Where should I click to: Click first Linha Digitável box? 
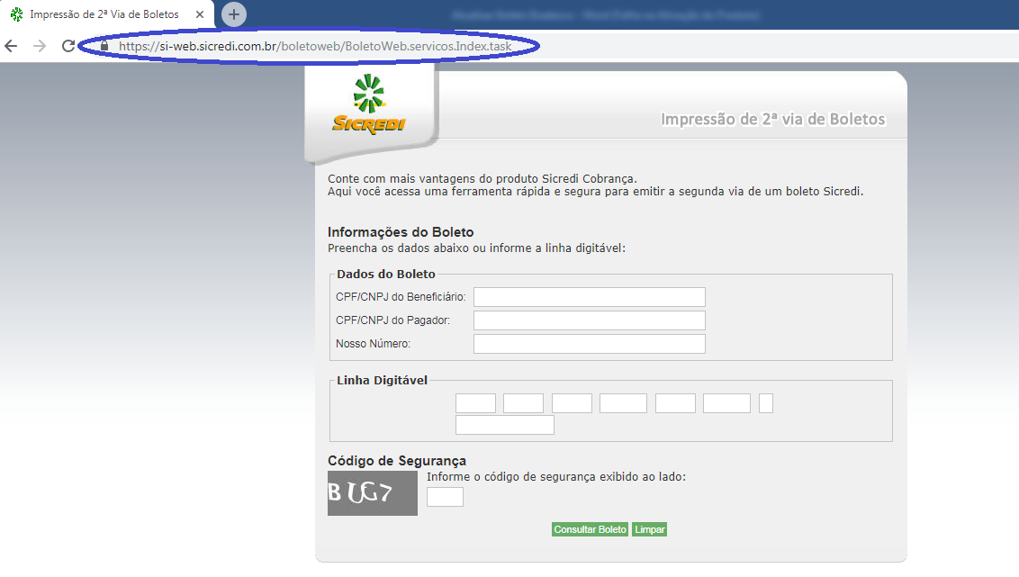475,403
